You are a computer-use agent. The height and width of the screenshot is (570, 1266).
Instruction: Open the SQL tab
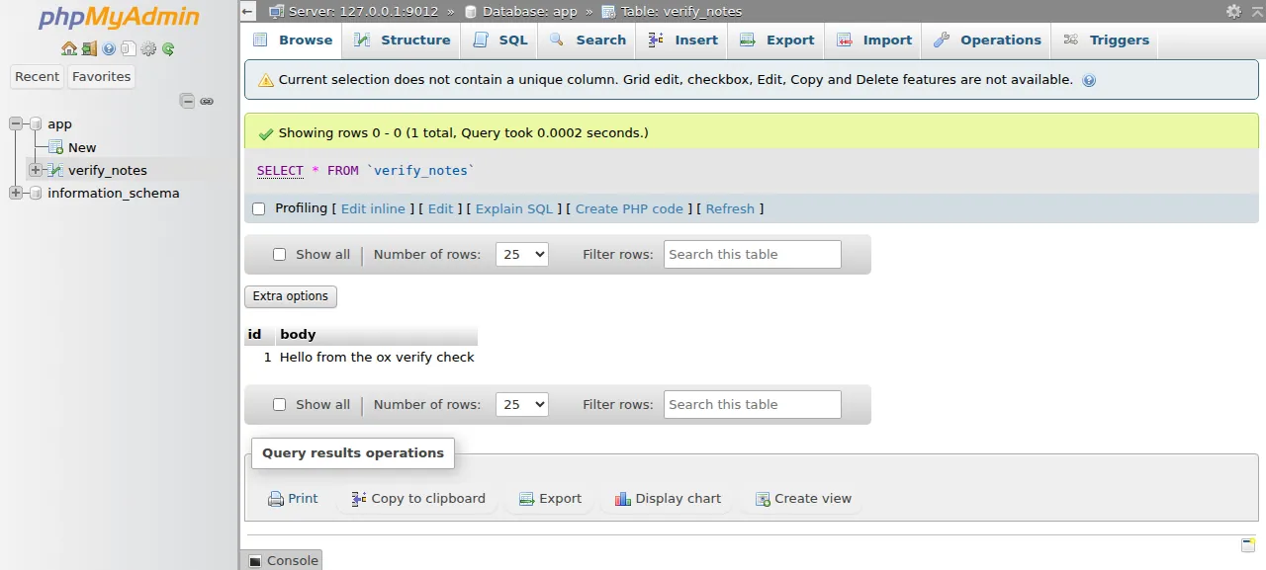(500, 41)
